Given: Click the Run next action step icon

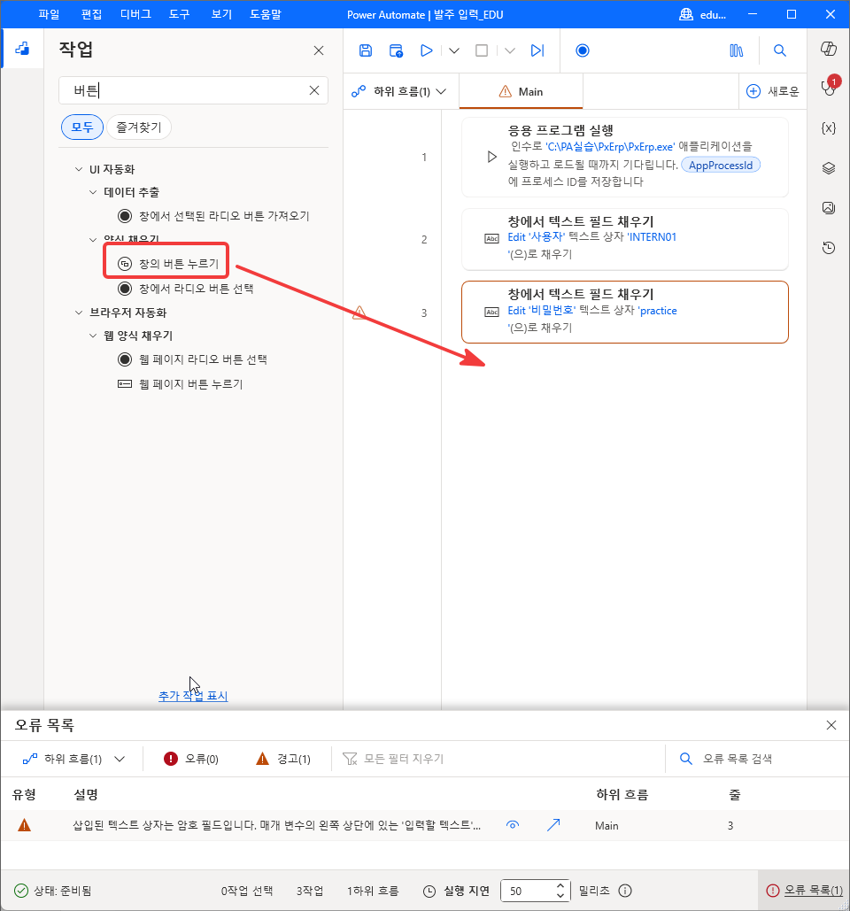Looking at the screenshot, I should click(x=537, y=50).
